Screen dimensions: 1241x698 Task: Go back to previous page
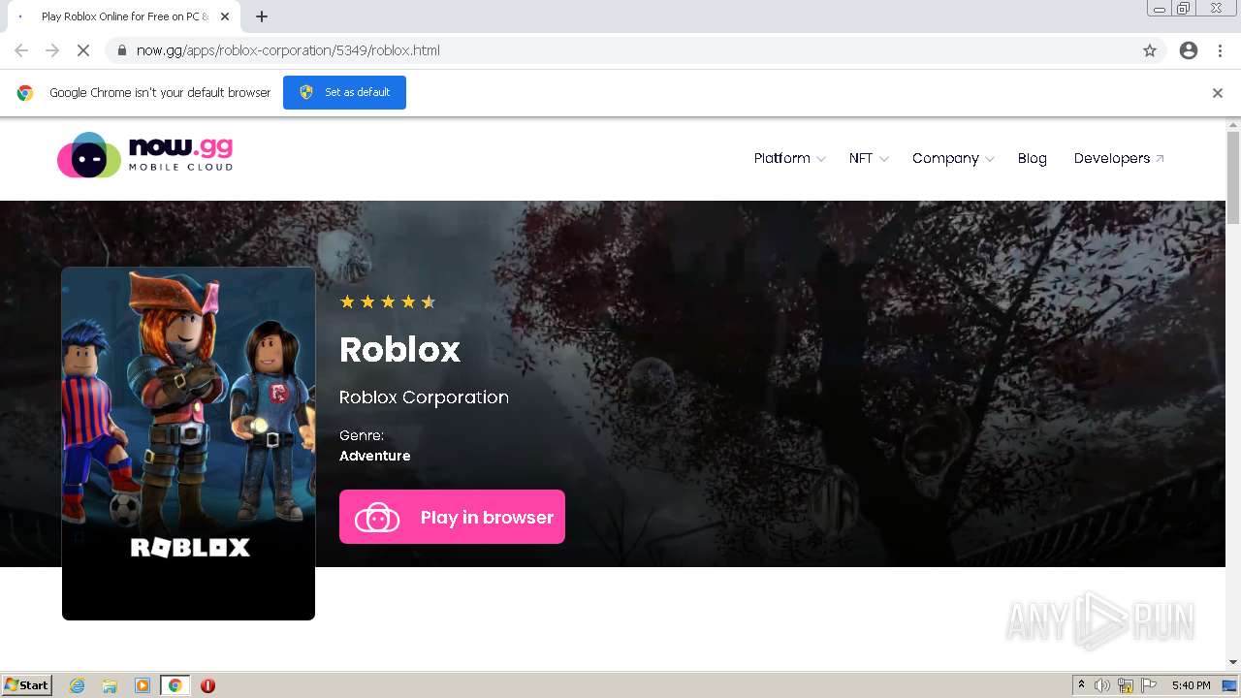[21, 50]
